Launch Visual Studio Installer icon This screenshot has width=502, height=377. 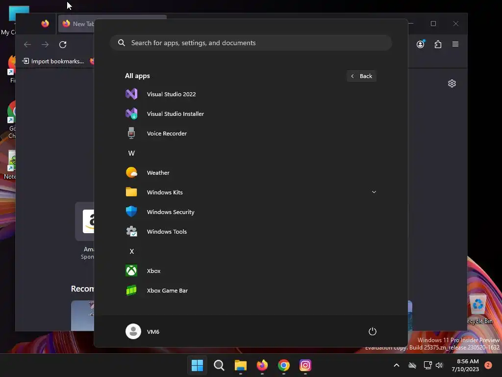131,113
